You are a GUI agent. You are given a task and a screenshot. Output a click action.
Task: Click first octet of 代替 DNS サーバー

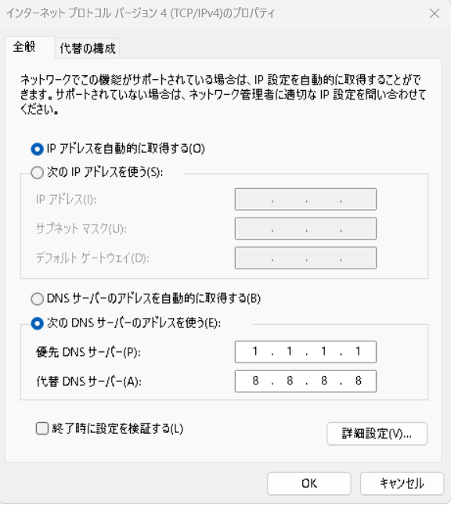coord(255,381)
